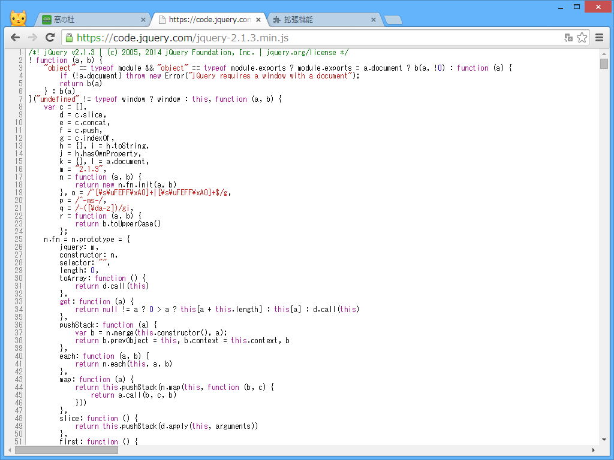Close the 拡張機能 tab
Screen dimensions: 614x460
[373, 20]
